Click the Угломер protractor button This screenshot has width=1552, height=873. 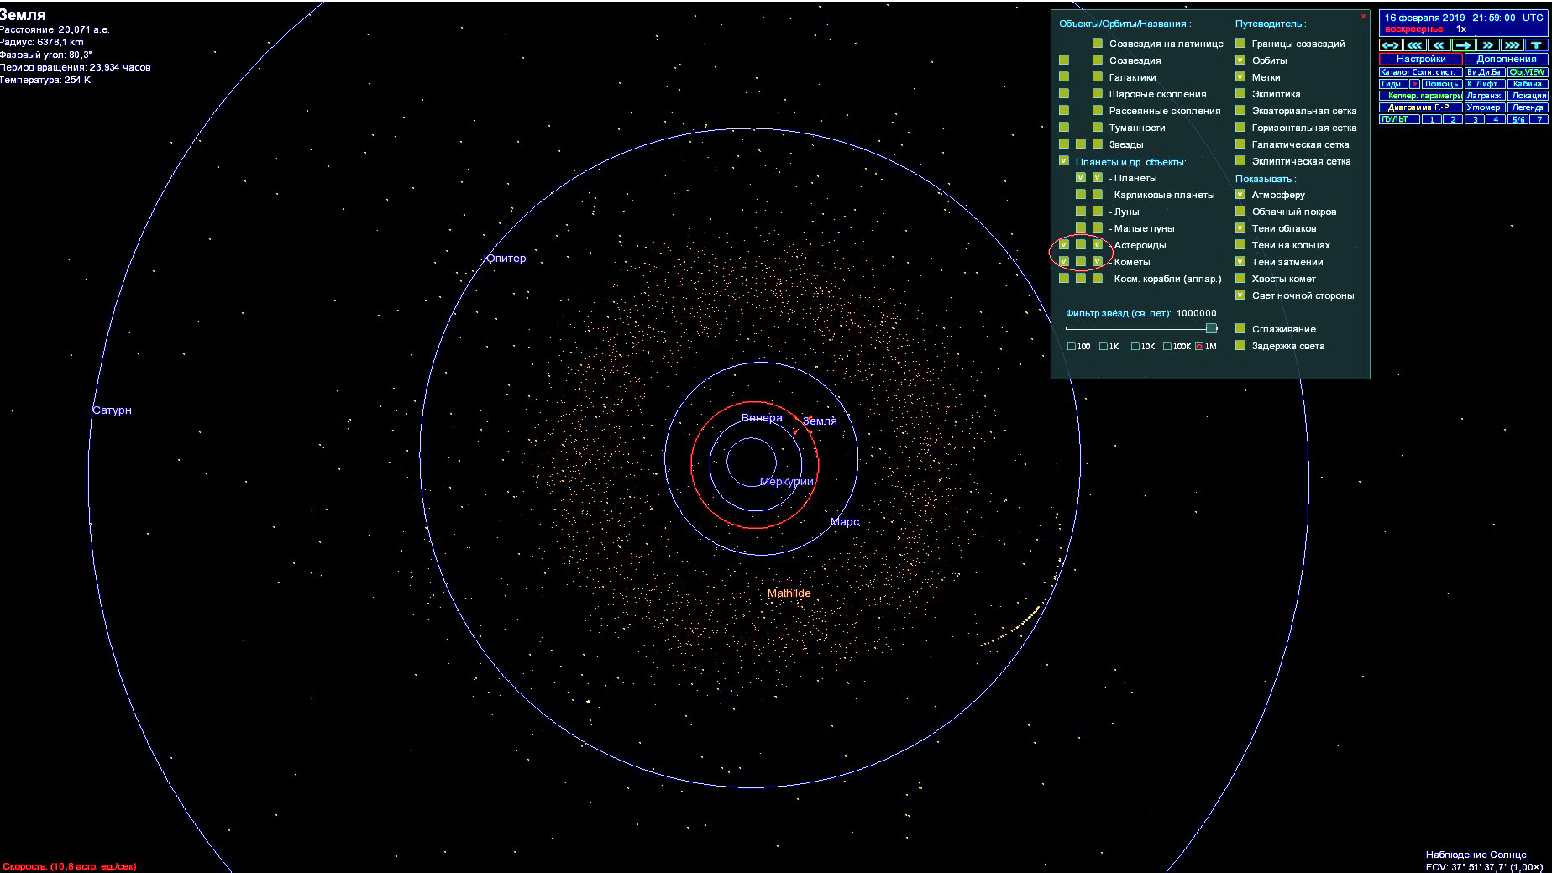click(1485, 107)
